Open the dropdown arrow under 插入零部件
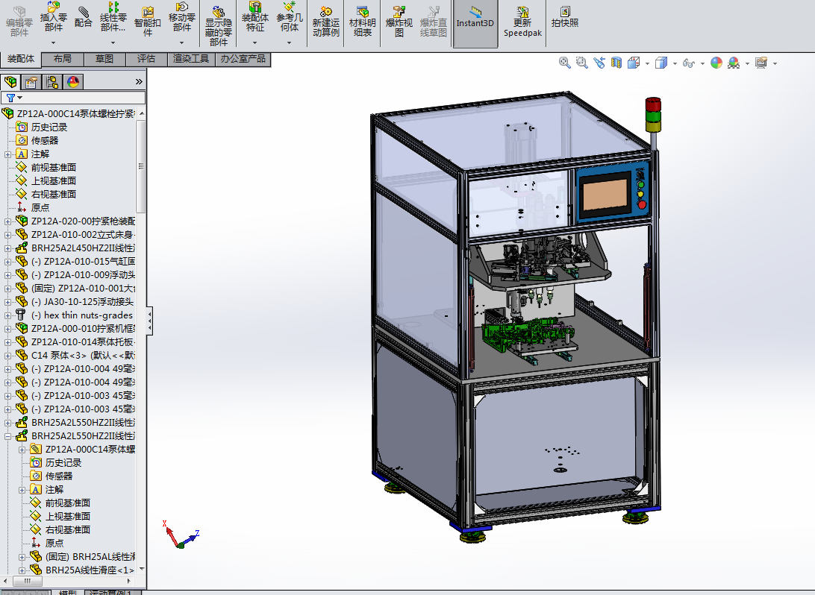Viewport: 815px width, 595px height. pos(54,44)
